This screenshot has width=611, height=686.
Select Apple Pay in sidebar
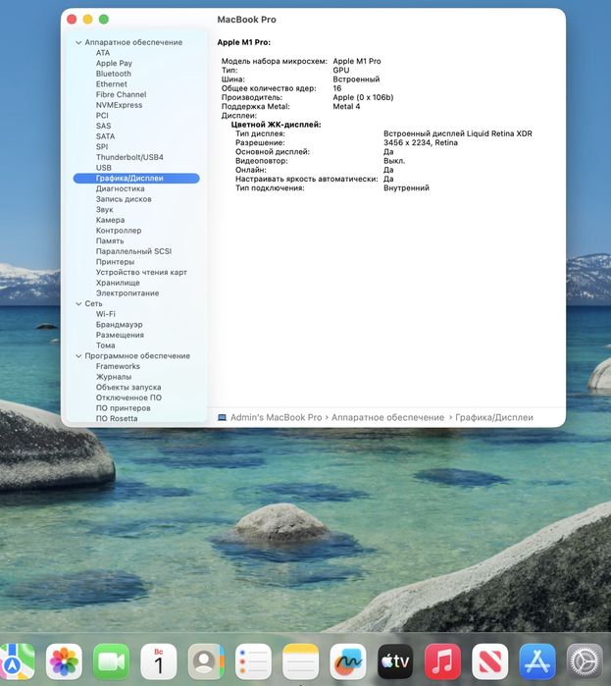pyautogui.click(x=114, y=63)
